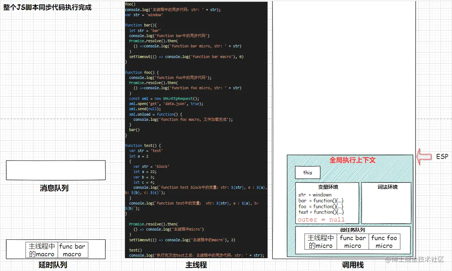Viewport: 452px width, 271px height.
Task: Click the bar() call inside function foo
Action: coord(134,130)
